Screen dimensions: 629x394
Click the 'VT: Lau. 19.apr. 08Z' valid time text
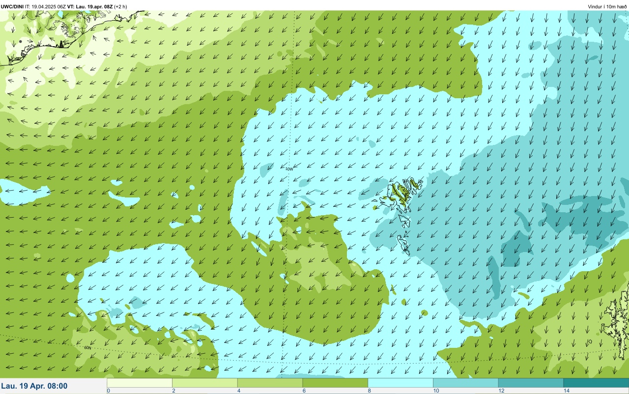[x=90, y=6]
